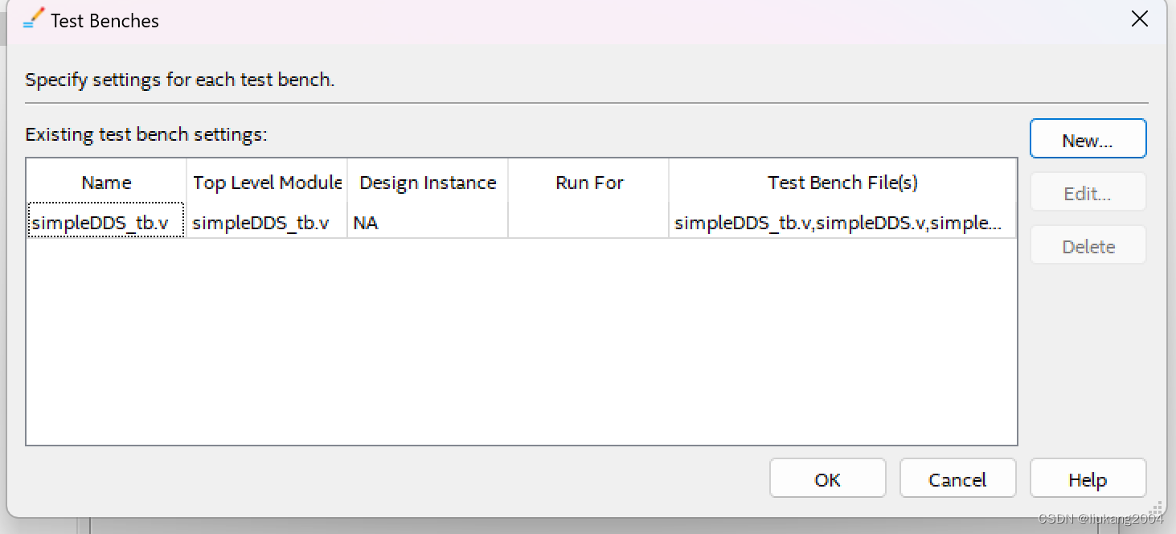Click the NA Design Instance cell
This screenshot has height=534, width=1176.
click(x=428, y=221)
